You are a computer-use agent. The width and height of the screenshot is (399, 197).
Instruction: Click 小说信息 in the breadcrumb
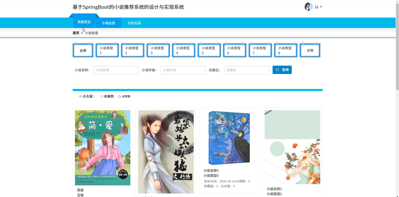click(x=92, y=33)
